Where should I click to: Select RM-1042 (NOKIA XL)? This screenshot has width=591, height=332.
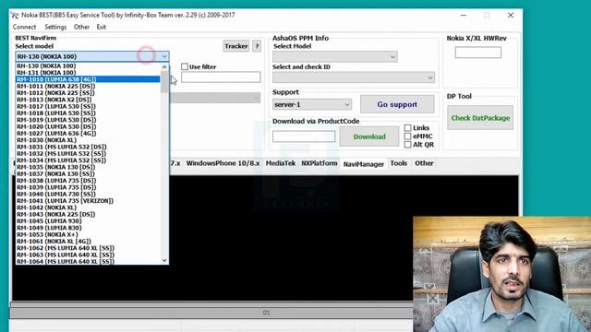(x=88, y=207)
